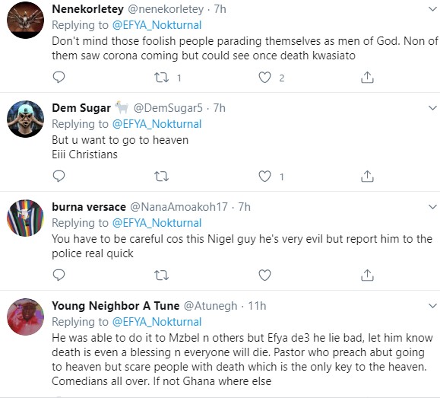The image size is (440, 398).
Task: Open dropdown arrow on burna versace's tweet
Action: (x=432, y=207)
